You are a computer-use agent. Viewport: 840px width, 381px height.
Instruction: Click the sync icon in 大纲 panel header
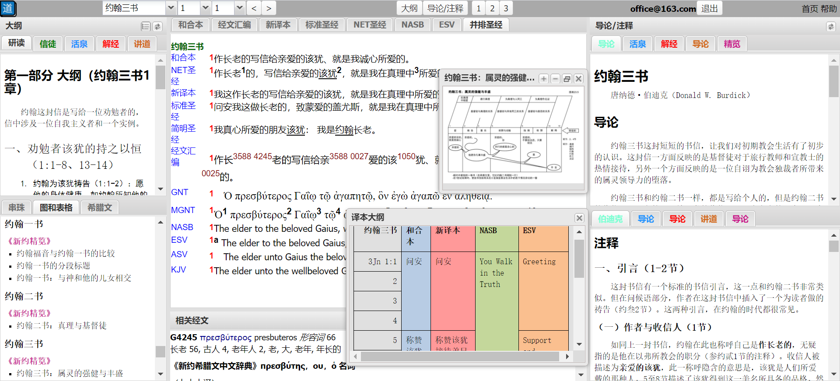pos(157,26)
